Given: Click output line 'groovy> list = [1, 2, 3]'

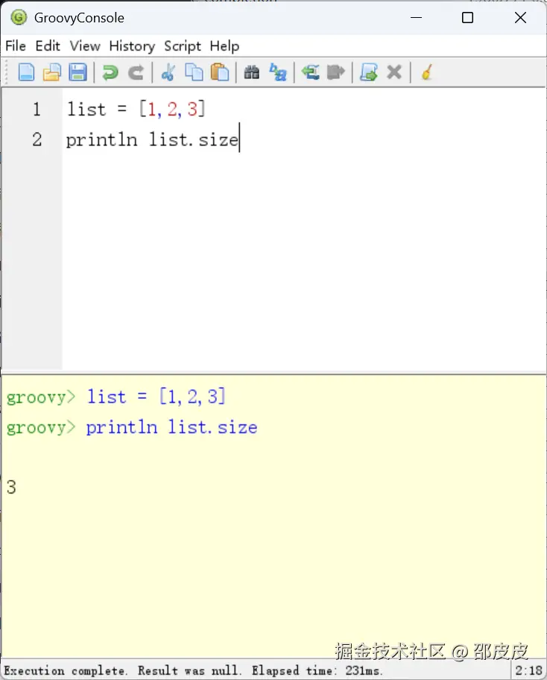Looking at the screenshot, I should point(116,397).
